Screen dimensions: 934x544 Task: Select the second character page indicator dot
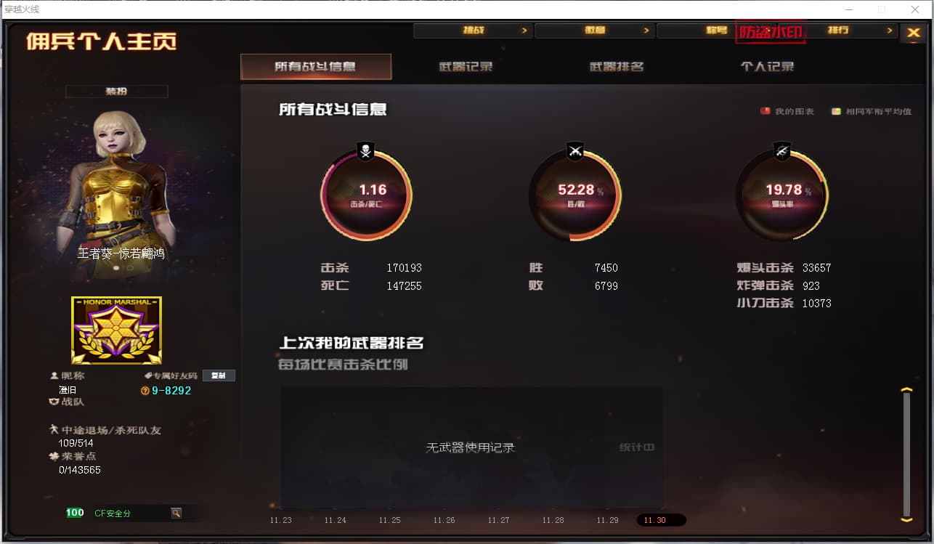[131, 267]
